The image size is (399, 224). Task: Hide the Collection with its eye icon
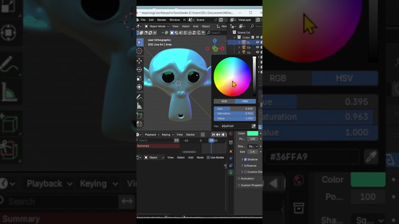(257, 37)
